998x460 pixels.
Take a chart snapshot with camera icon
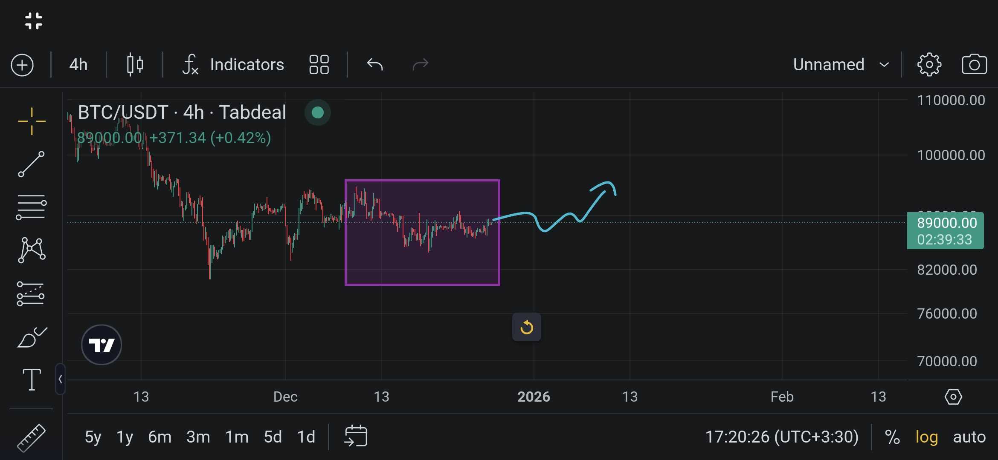(974, 65)
